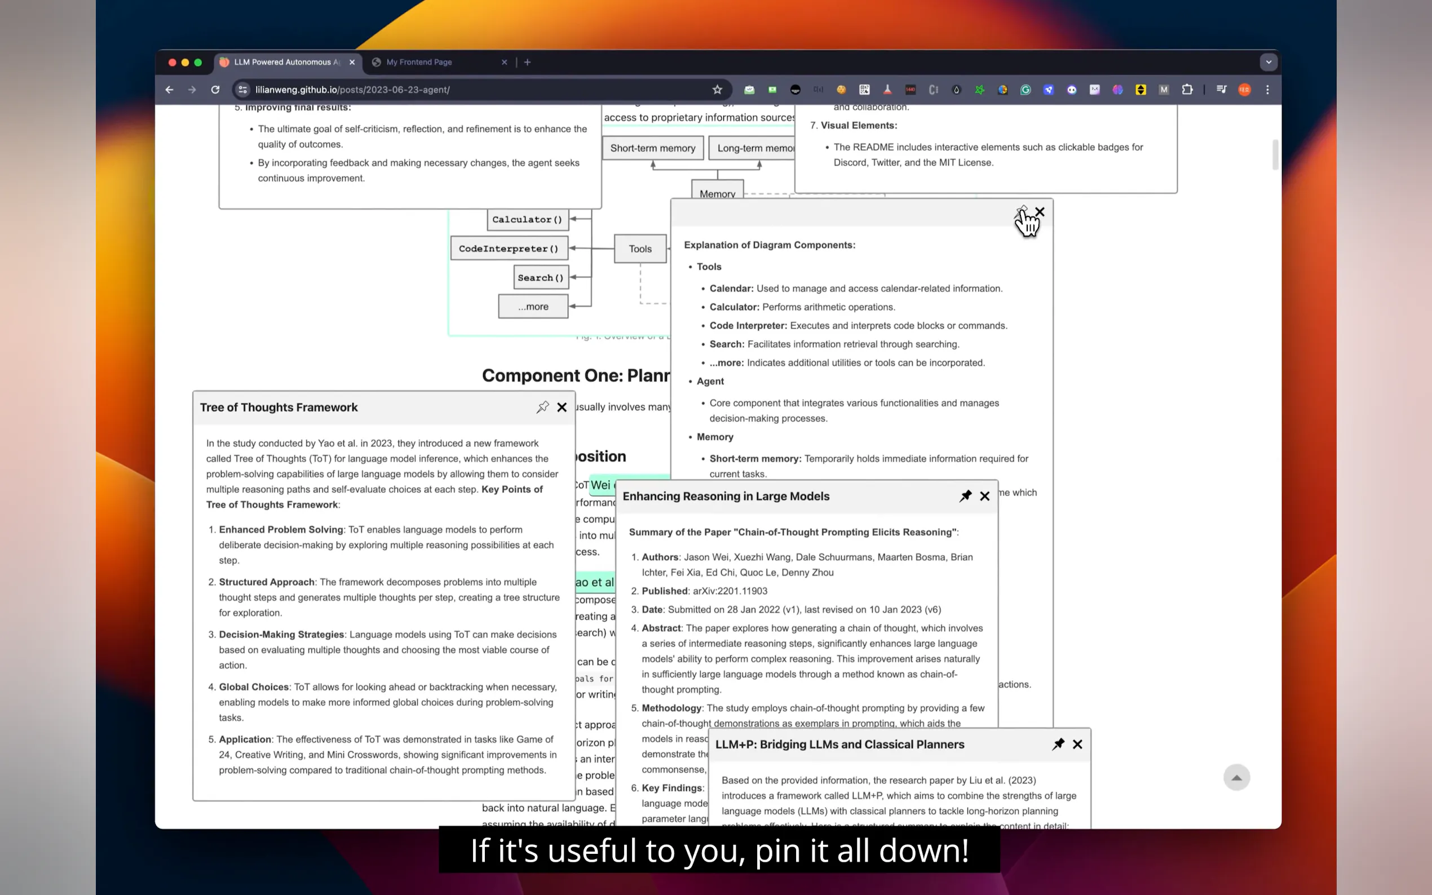This screenshot has height=895, width=1432.
Task: Bookmark this page with the star icon
Action: click(717, 90)
